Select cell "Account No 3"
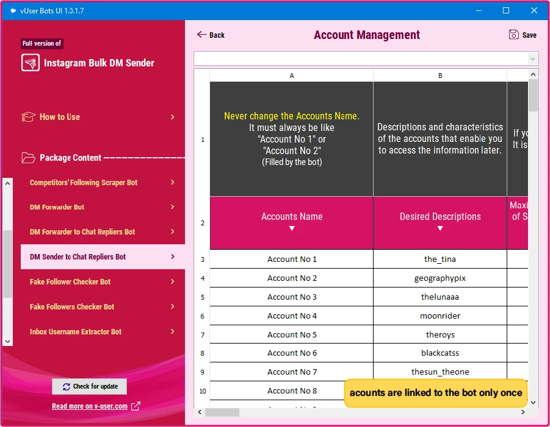The image size is (550, 427). click(292, 297)
